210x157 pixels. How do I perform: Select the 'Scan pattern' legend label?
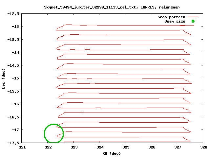[171, 17]
